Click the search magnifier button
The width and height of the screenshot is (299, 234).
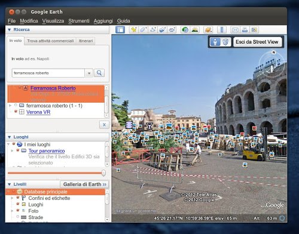(x=99, y=73)
